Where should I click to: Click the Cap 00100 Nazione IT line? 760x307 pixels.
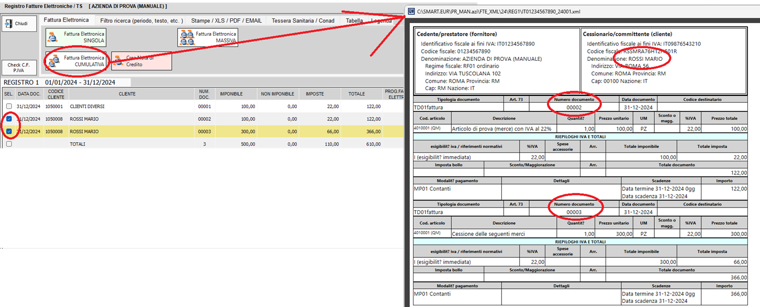(x=619, y=81)
